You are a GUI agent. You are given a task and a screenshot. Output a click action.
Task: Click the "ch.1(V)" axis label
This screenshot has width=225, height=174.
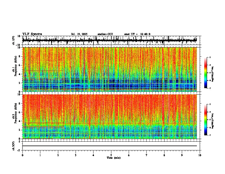click(14, 40)
